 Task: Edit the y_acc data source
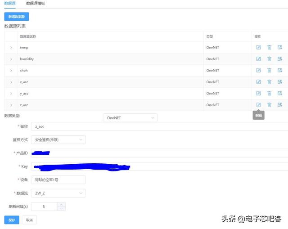click(258, 93)
